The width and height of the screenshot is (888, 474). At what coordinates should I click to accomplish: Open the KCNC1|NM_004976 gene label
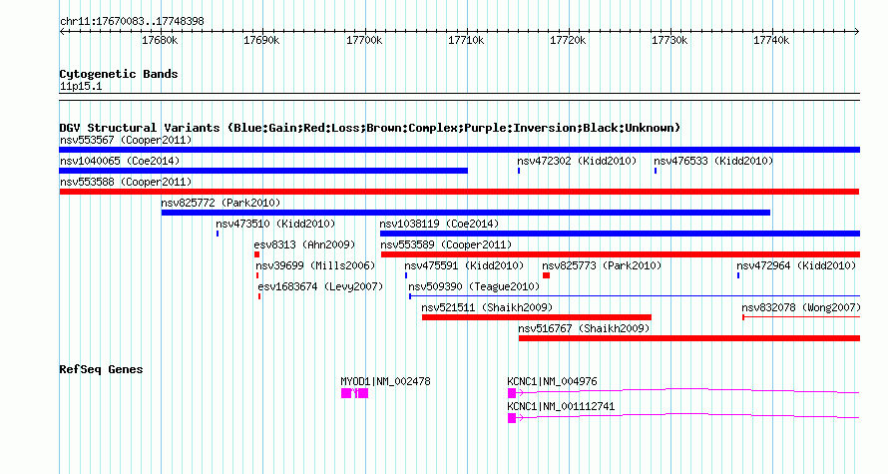point(552,381)
